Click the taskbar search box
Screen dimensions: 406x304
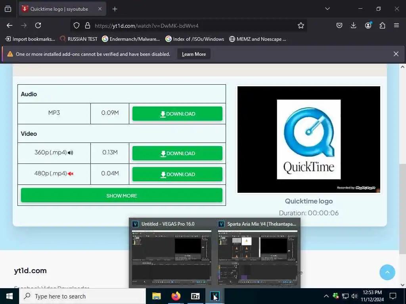pos(82,296)
